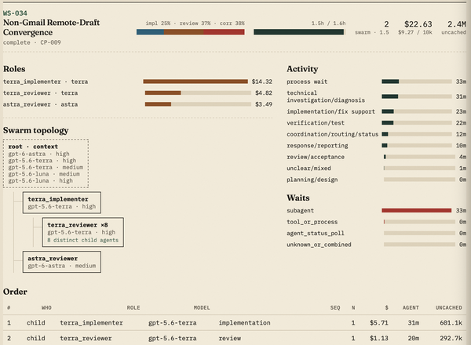Click the subagent wait label
Viewport: 471px width, 345px height.
click(x=300, y=211)
